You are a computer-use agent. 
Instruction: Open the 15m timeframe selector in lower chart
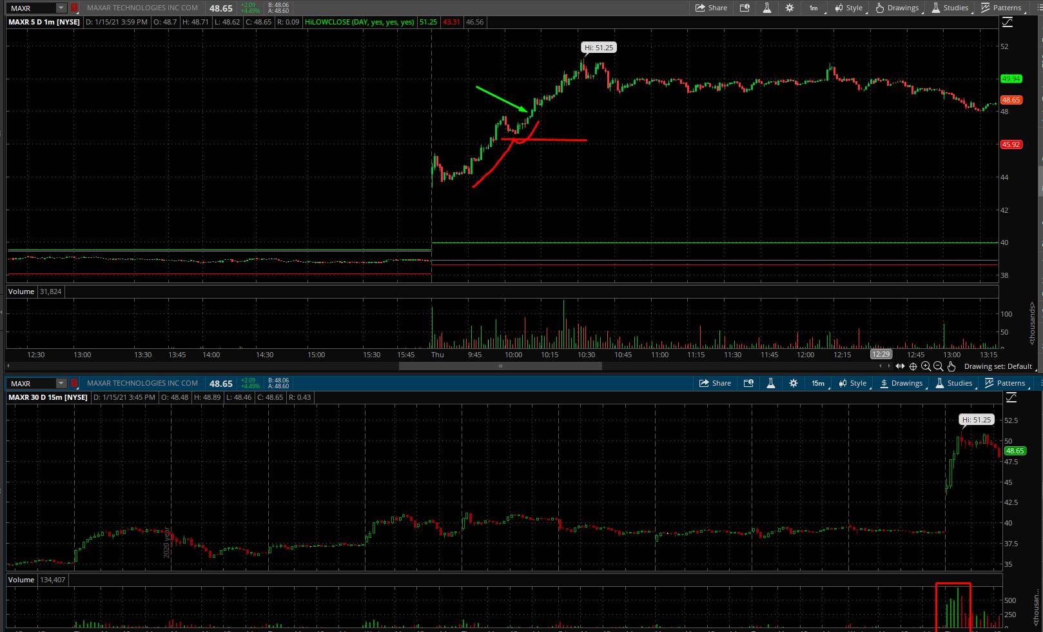[x=817, y=383]
